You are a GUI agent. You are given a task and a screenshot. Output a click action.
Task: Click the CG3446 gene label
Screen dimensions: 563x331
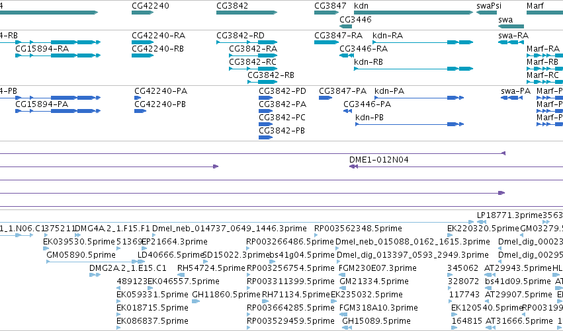pos(355,19)
